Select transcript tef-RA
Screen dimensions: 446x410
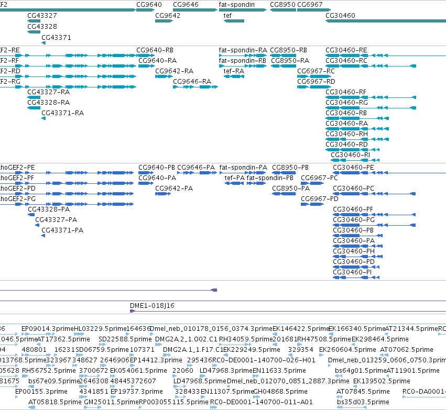(x=234, y=71)
